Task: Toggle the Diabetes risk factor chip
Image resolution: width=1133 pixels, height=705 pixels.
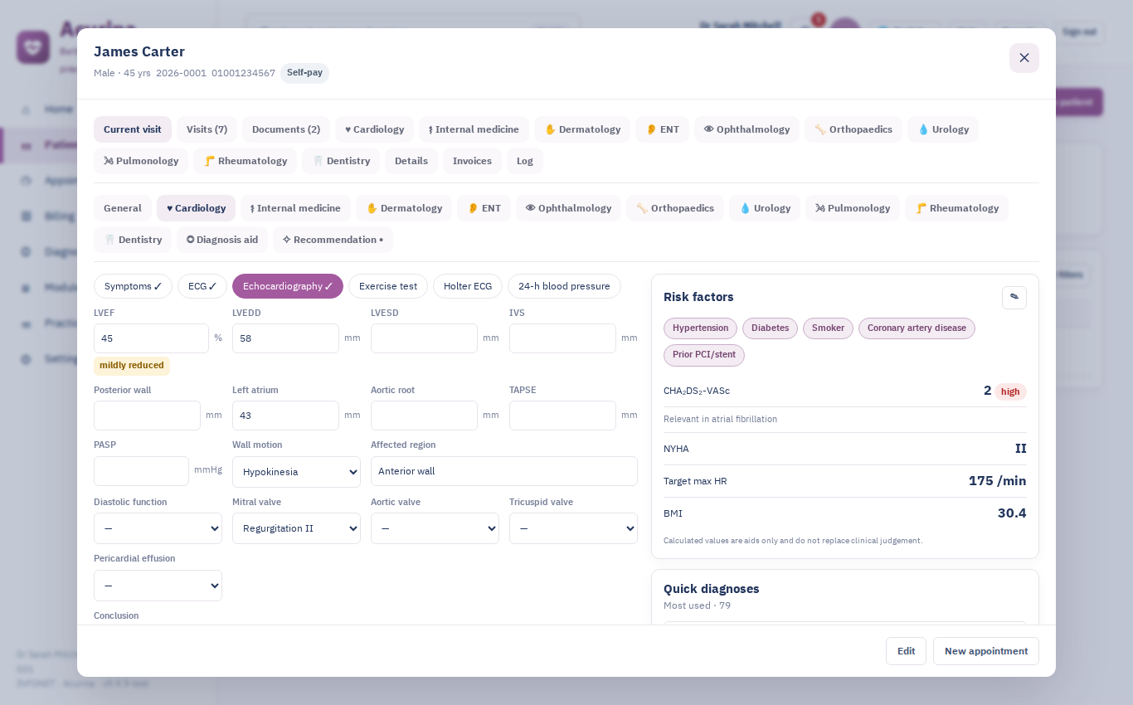Action: click(x=770, y=328)
